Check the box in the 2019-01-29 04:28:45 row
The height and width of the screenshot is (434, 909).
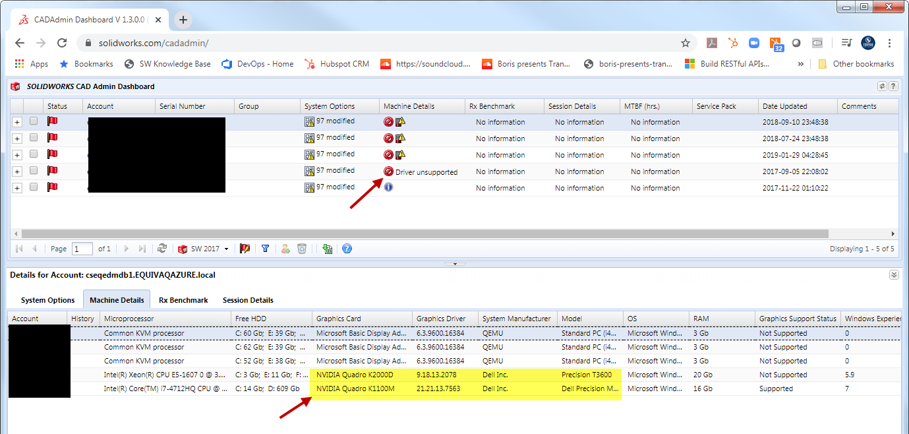click(x=33, y=154)
